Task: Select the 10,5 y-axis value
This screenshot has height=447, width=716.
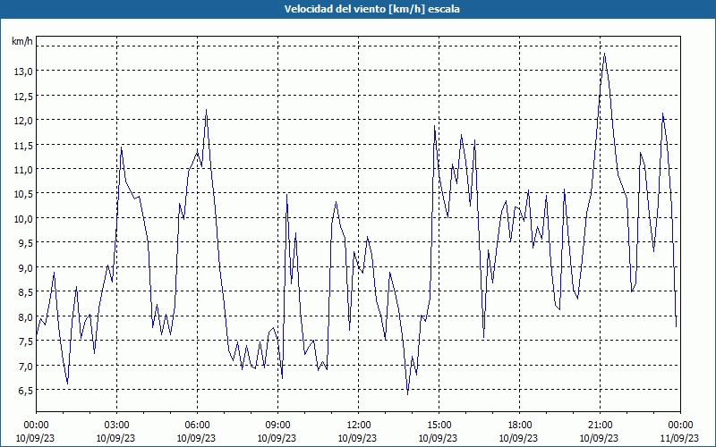Action: click(23, 193)
